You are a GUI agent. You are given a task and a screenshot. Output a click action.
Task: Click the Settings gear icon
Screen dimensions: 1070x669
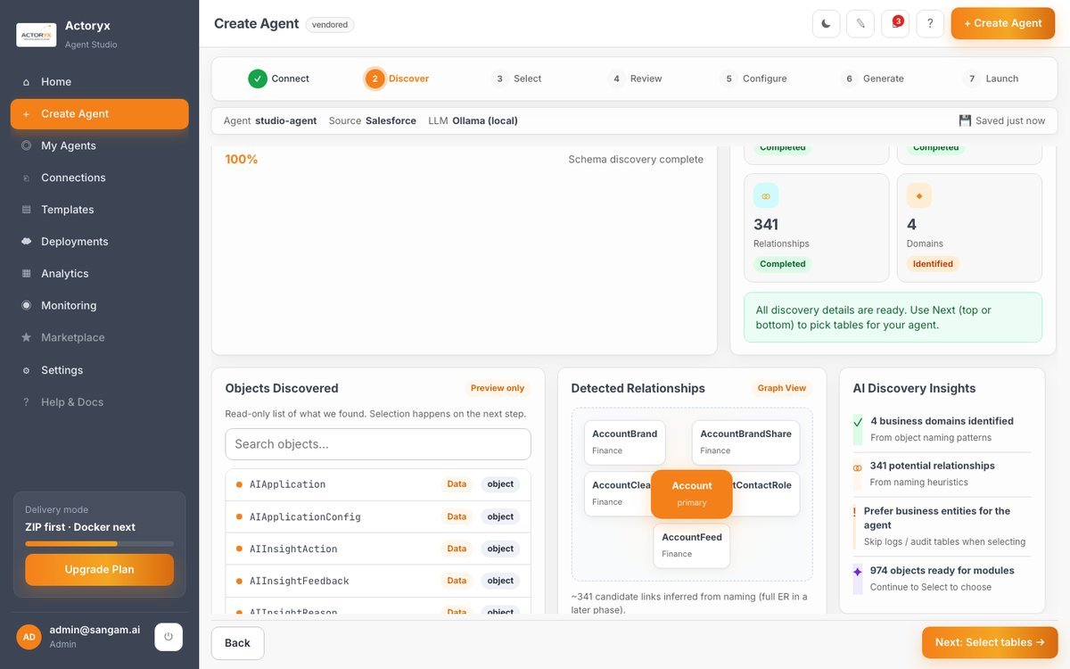(26, 370)
